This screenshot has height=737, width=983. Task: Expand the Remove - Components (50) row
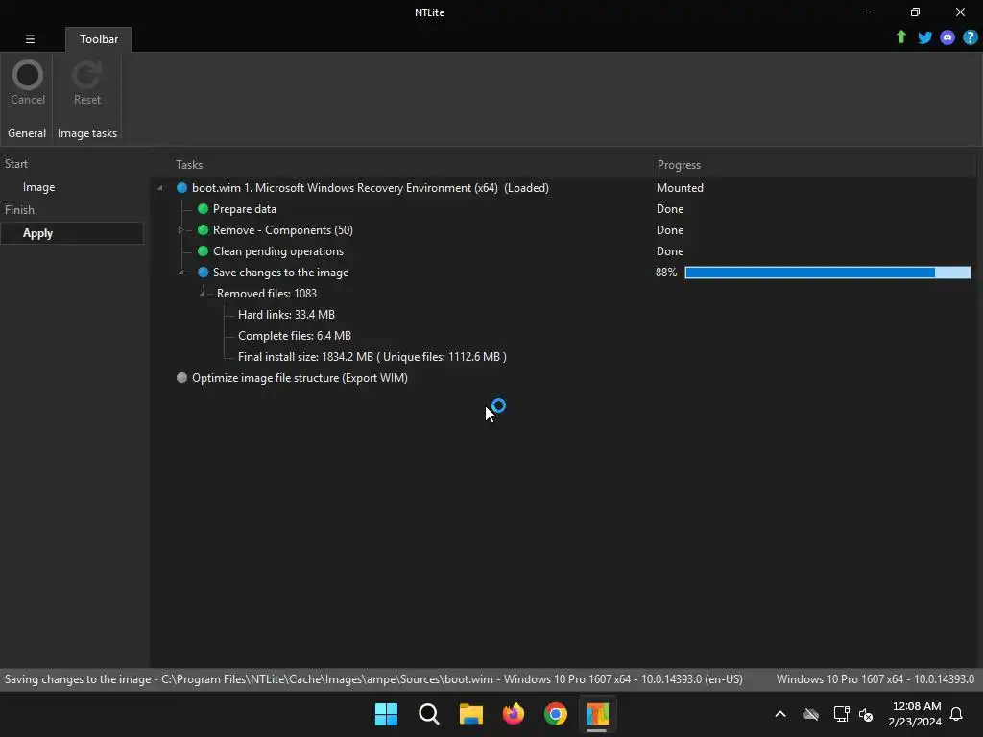click(x=181, y=230)
